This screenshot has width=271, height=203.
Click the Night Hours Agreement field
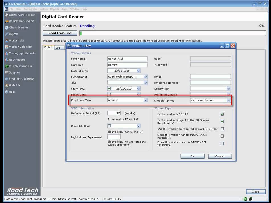click(114, 137)
